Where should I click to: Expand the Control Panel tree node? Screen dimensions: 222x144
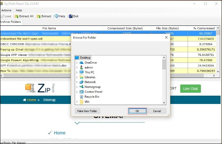pyautogui.click(x=77, y=92)
